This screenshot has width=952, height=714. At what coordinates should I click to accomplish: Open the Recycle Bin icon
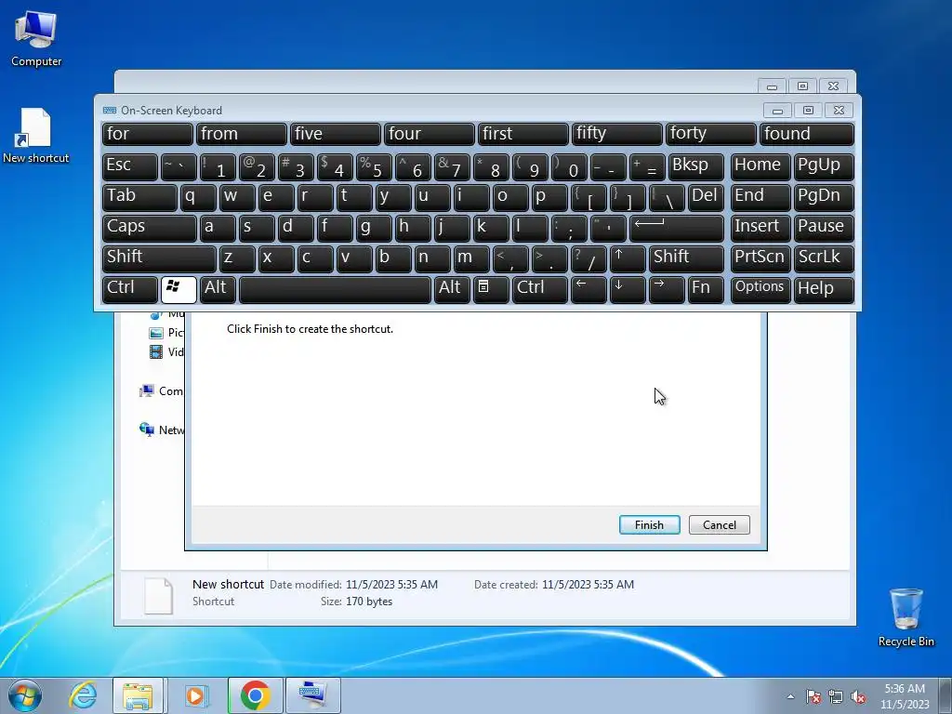pos(906,617)
